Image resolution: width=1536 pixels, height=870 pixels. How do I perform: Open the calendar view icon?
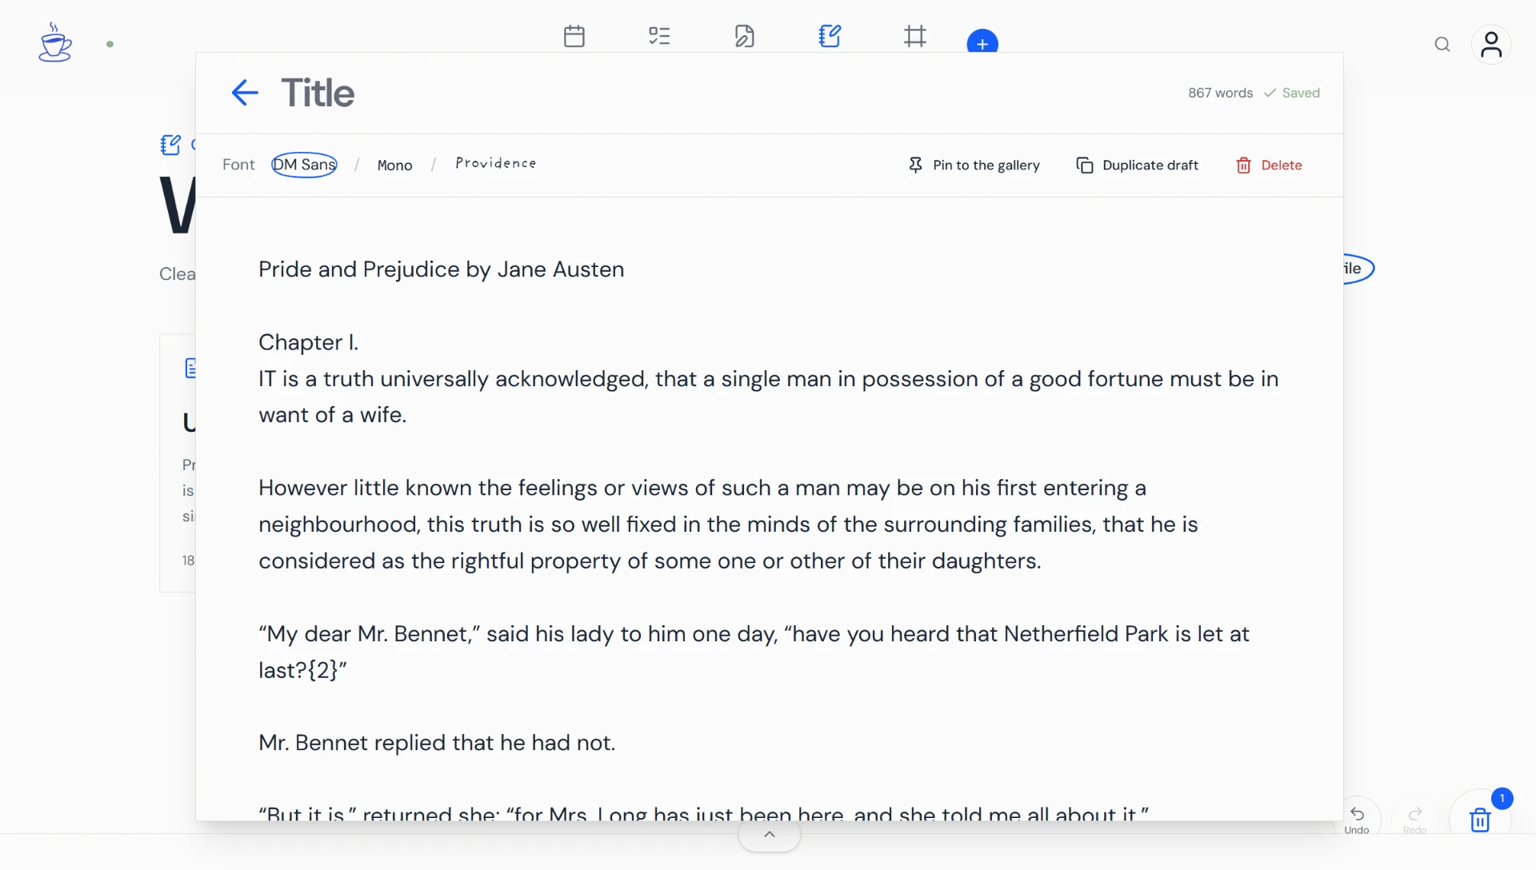click(574, 36)
